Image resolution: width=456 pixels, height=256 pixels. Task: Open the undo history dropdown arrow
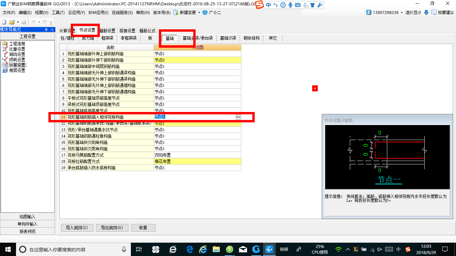pyautogui.click(x=39, y=22)
